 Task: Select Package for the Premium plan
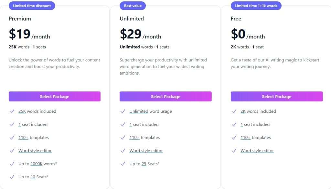[x=54, y=96]
